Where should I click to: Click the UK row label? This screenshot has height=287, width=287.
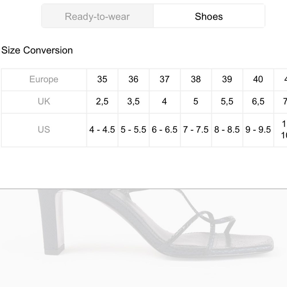[44, 101]
